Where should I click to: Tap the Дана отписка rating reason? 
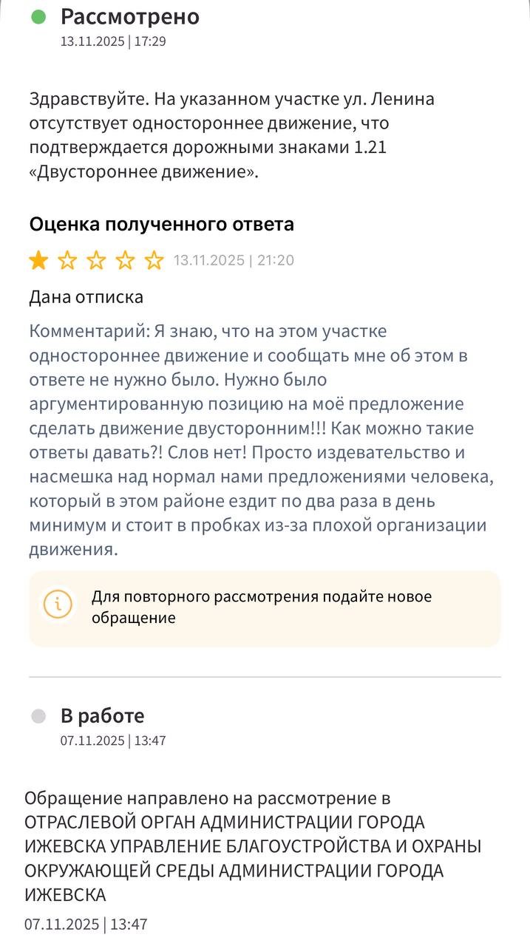[x=86, y=297]
